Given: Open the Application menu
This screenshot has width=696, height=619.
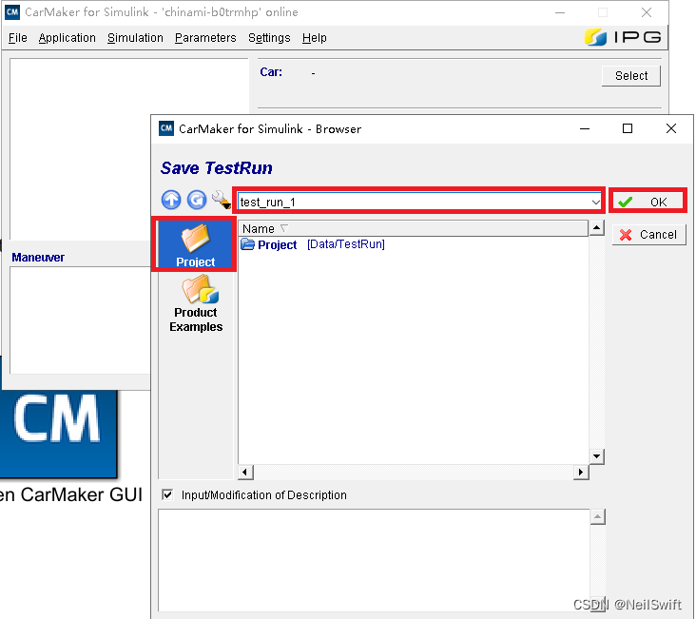Looking at the screenshot, I should tap(67, 38).
